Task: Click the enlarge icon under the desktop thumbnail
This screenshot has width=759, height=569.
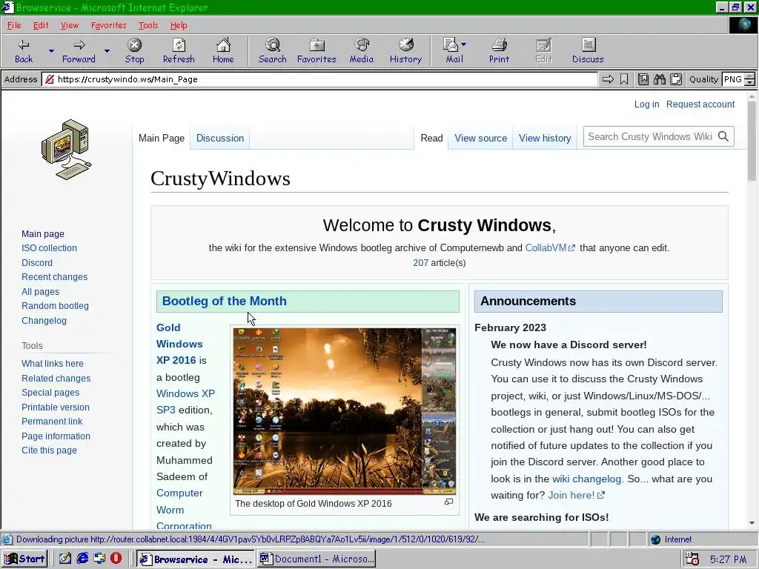Action: point(448,502)
